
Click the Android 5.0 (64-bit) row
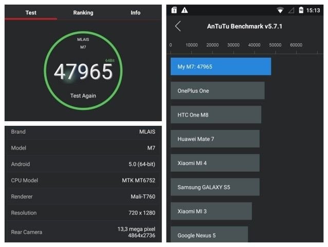point(83,164)
